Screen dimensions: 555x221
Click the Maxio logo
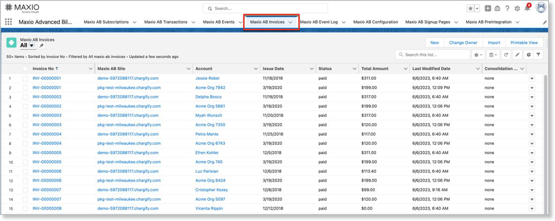[22, 8]
